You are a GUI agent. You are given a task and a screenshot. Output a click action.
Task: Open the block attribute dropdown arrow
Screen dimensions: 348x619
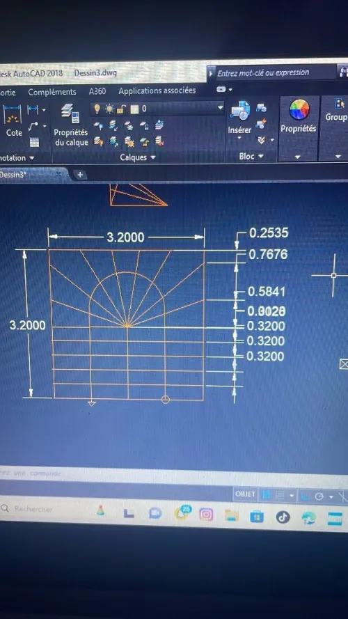[272, 140]
